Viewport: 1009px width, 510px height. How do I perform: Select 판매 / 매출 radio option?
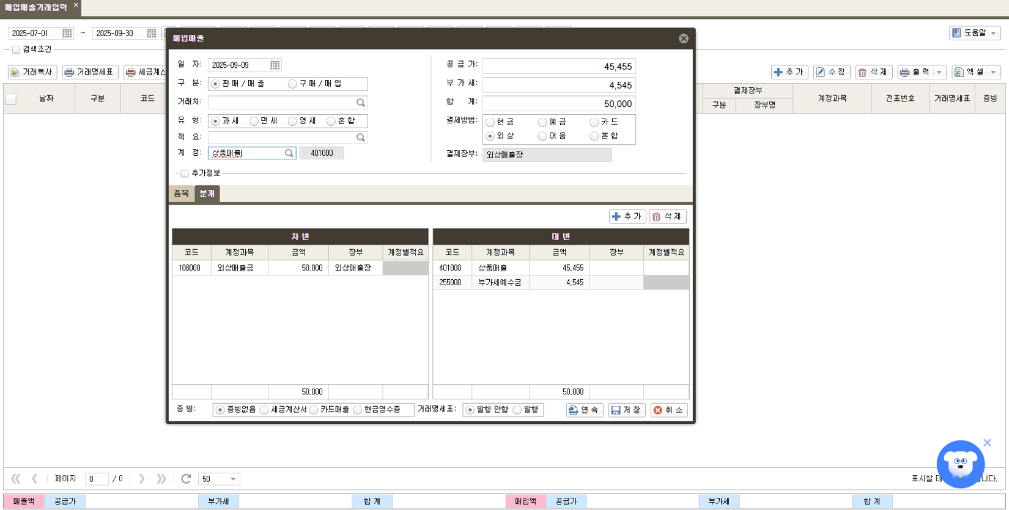point(215,84)
